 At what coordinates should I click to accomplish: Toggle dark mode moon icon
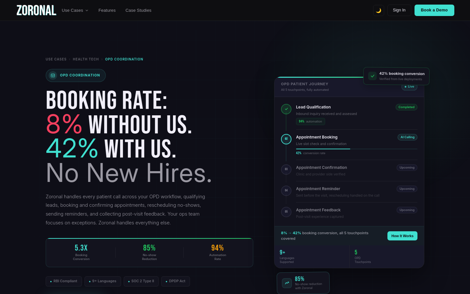pyautogui.click(x=379, y=10)
